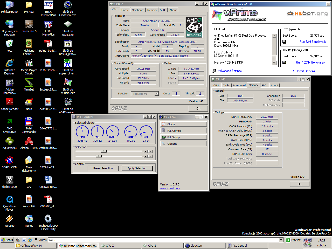This screenshot has height=249, width=332.
Task: Click Run 1024M Benchmark link
Action: pyautogui.click(x=310, y=63)
